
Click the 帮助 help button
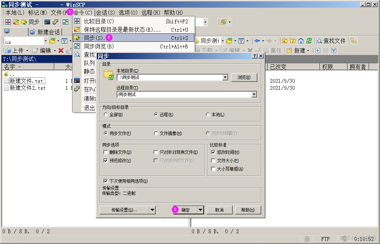248,210
